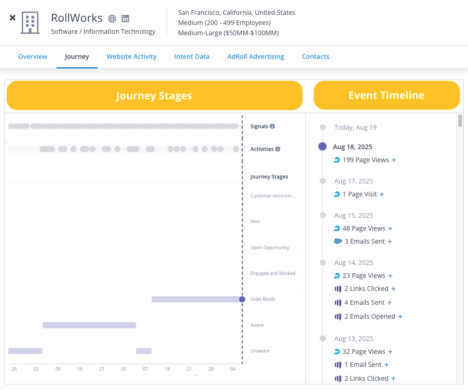
Task: Click the Event Timeline scrollbar
Action: [x=460, y=121]
